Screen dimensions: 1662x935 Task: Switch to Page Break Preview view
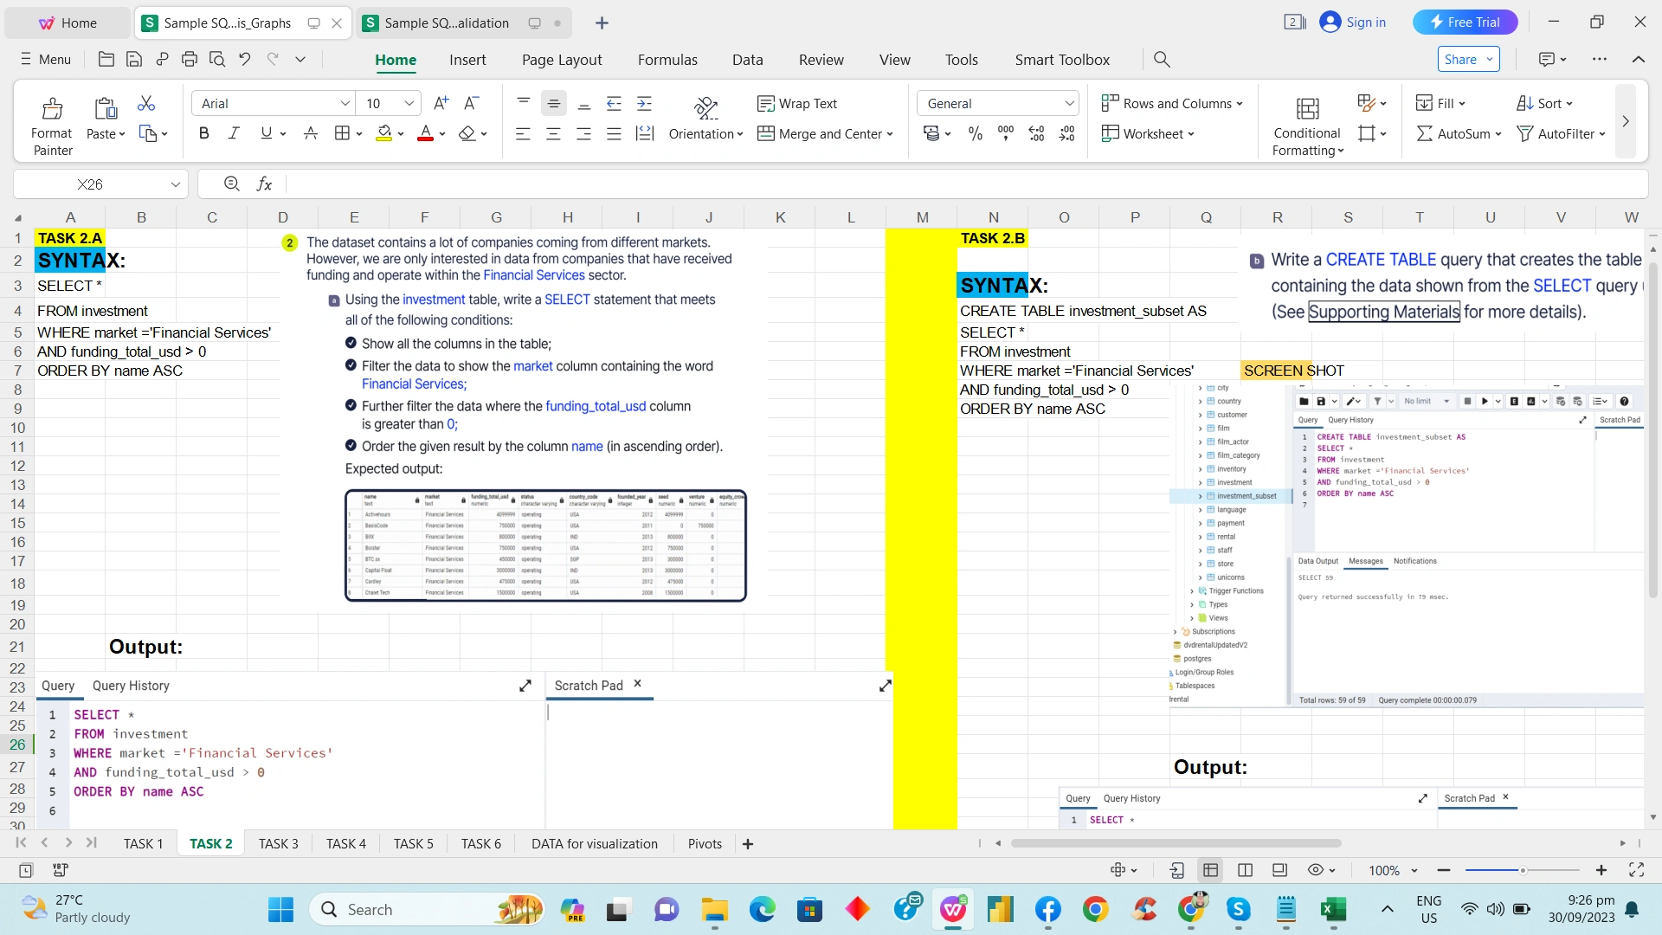(x=1246, y=870)
